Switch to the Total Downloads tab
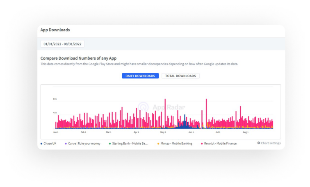 click(x=180, y=76)
